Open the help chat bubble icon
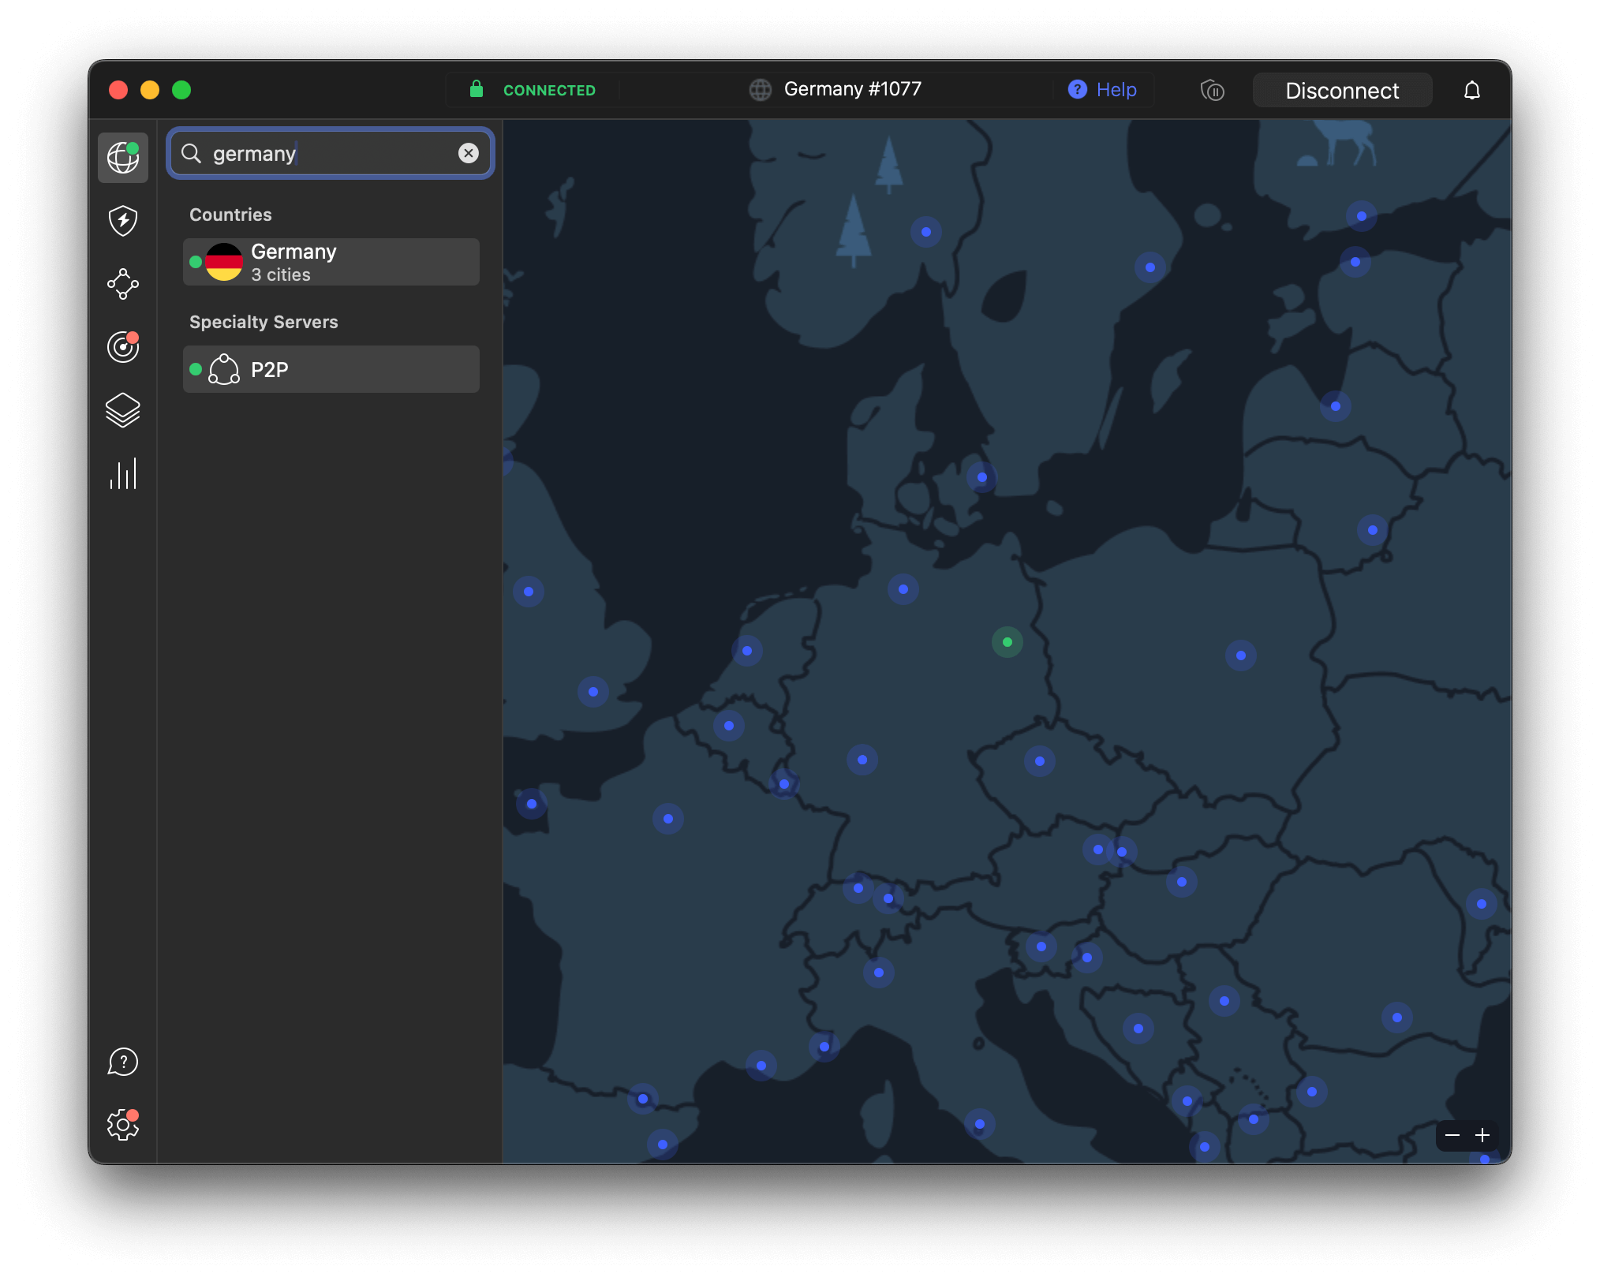 pos(123,1062)
